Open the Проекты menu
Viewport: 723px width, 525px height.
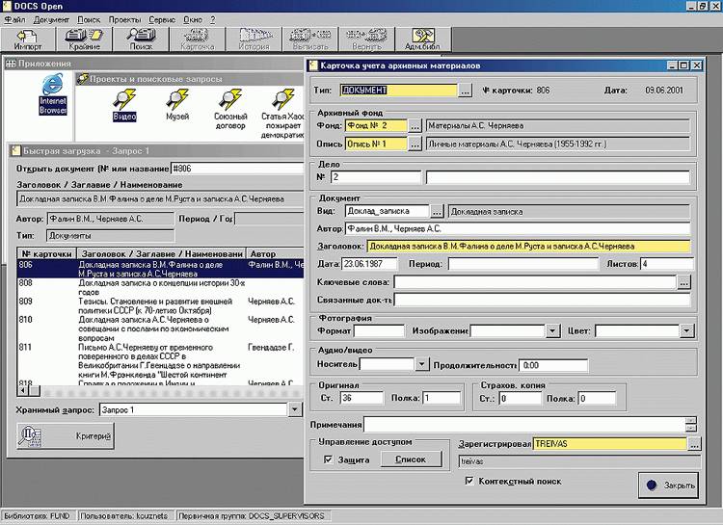pos(124,20)
